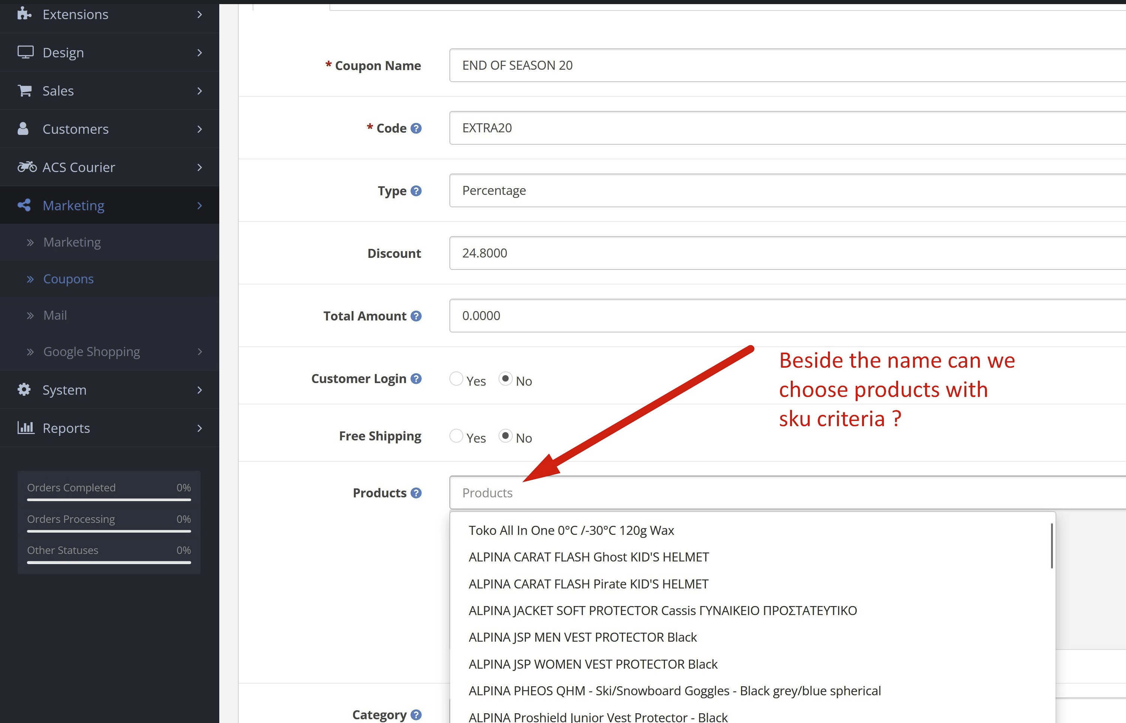This screenshot has width=1126, height=723.
Task: Click the double-arrow icon before Mail
Action: pos(30,316)
